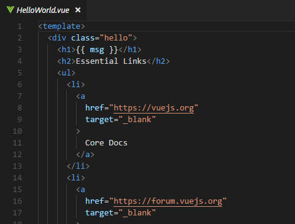This screenshot has height=224, width=295.
Task: Click the <a opening tag on line 7
Action: point(80,96)
